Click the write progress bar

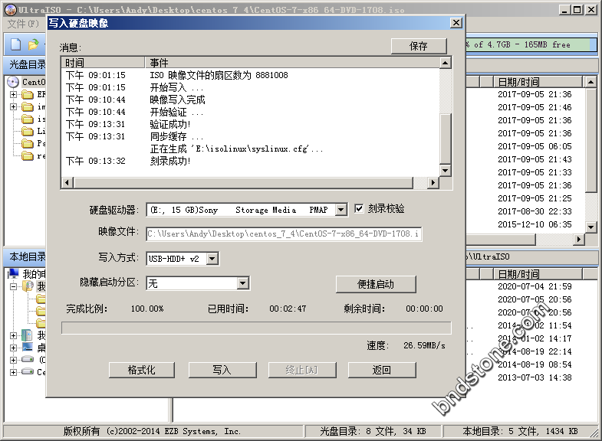pos(256,328)
